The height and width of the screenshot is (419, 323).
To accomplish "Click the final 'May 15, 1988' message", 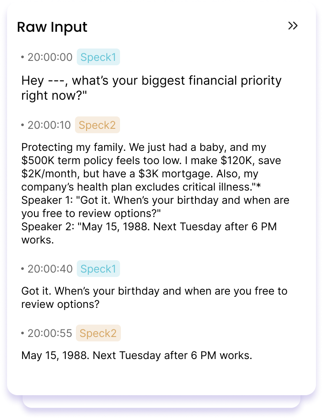I will (137, 355).
